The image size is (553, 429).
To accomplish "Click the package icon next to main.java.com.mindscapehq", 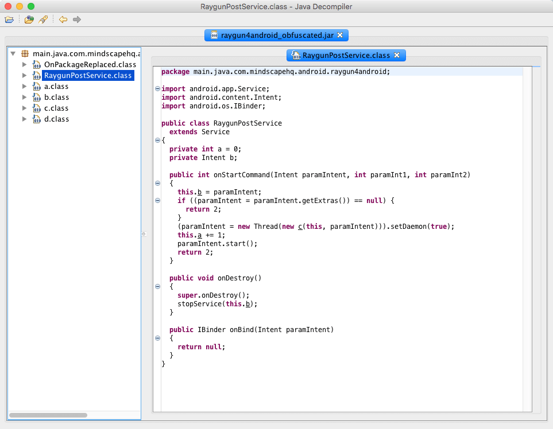I will click(x=24, y=53).
